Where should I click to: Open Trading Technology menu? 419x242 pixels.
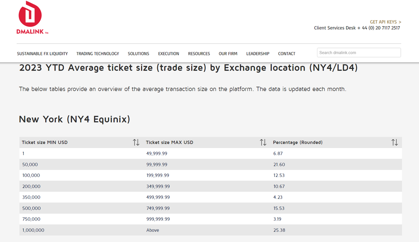pos(98,54)
